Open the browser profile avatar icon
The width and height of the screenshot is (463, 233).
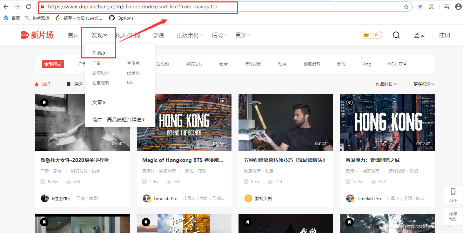[458, 7]
